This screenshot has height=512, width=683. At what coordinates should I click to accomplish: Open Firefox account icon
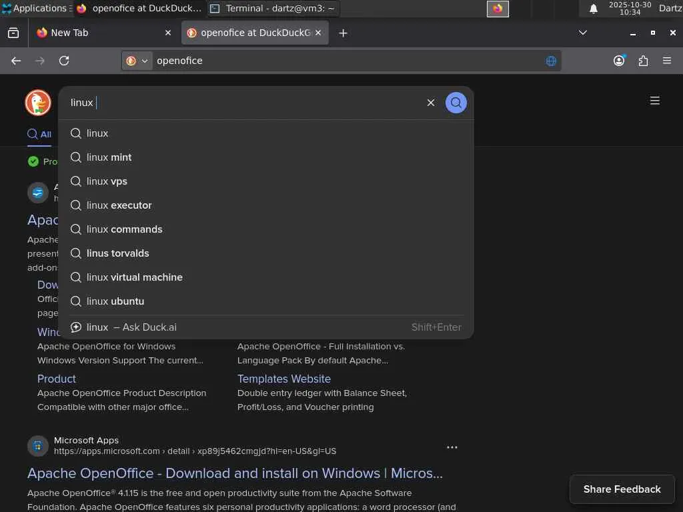(619, 61)
